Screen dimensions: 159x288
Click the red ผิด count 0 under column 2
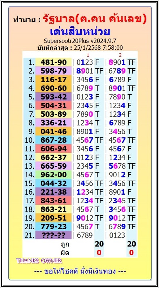pyautogui.click(x=131, y=253)
